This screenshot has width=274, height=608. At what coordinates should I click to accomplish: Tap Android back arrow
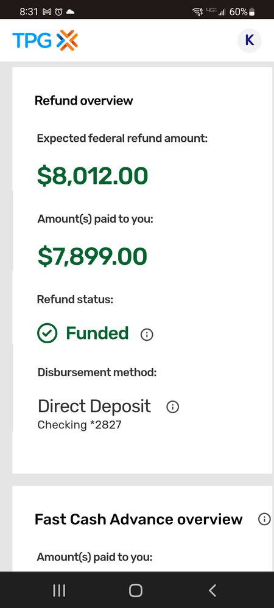[x=213, y=590]
